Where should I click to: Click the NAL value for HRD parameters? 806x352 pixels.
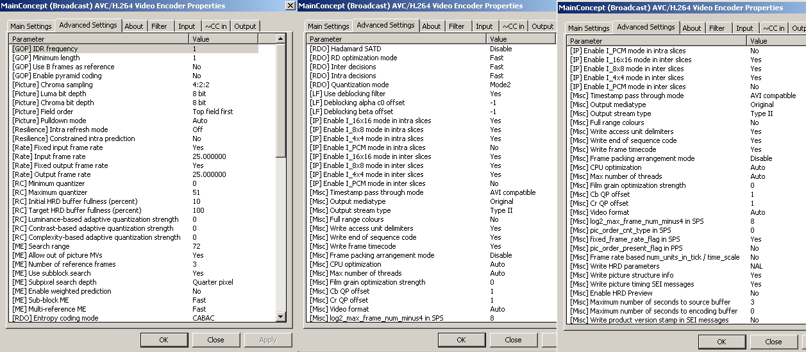756,266
